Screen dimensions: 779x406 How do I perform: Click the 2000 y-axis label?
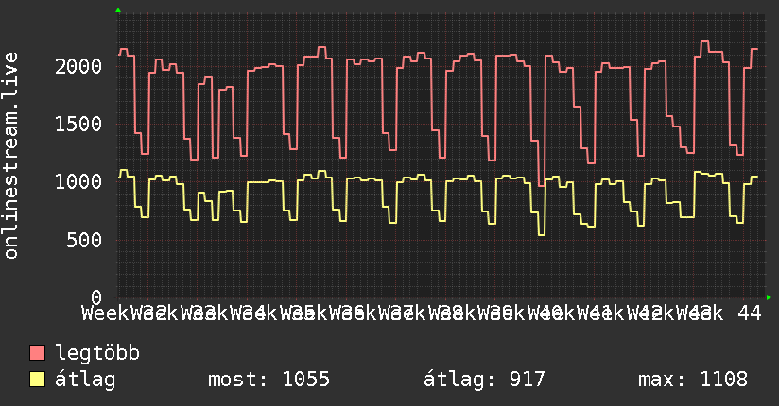78,66
